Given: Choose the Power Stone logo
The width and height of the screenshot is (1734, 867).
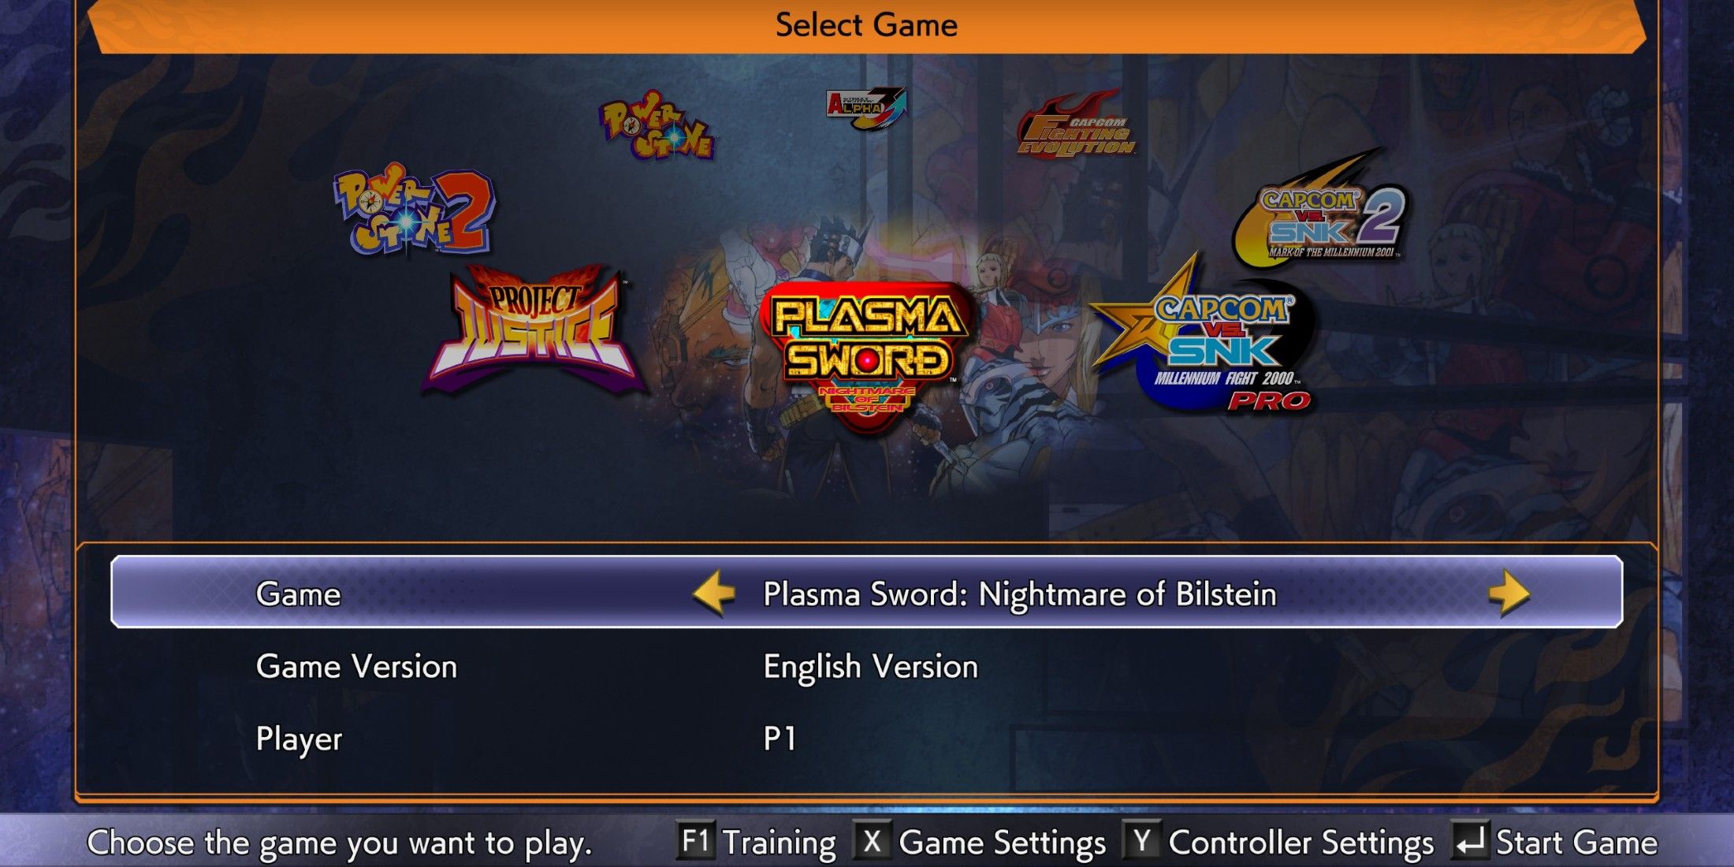Looking at the screenshot, I should [x=657, y=125].
